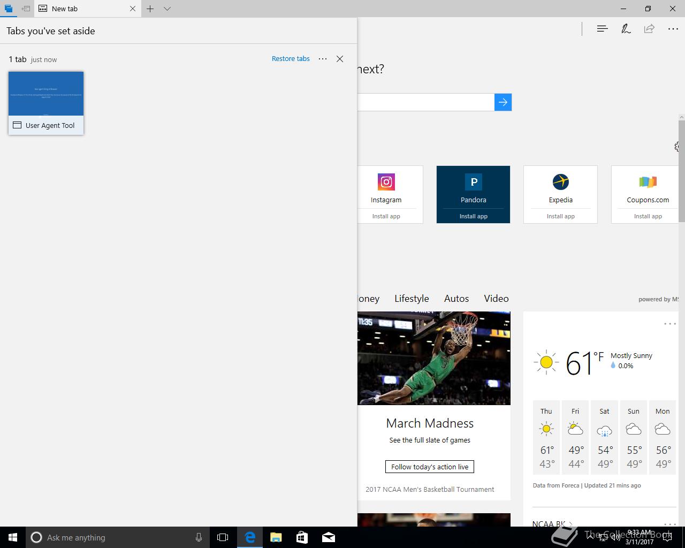
Task: Click Edge icon on taskbar
Action: (x=250, y=537)
